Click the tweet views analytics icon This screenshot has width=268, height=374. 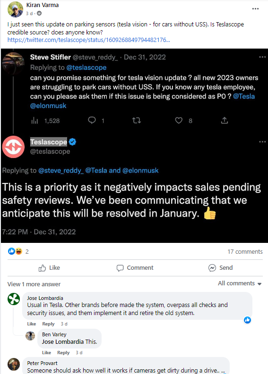coord(35,121)
